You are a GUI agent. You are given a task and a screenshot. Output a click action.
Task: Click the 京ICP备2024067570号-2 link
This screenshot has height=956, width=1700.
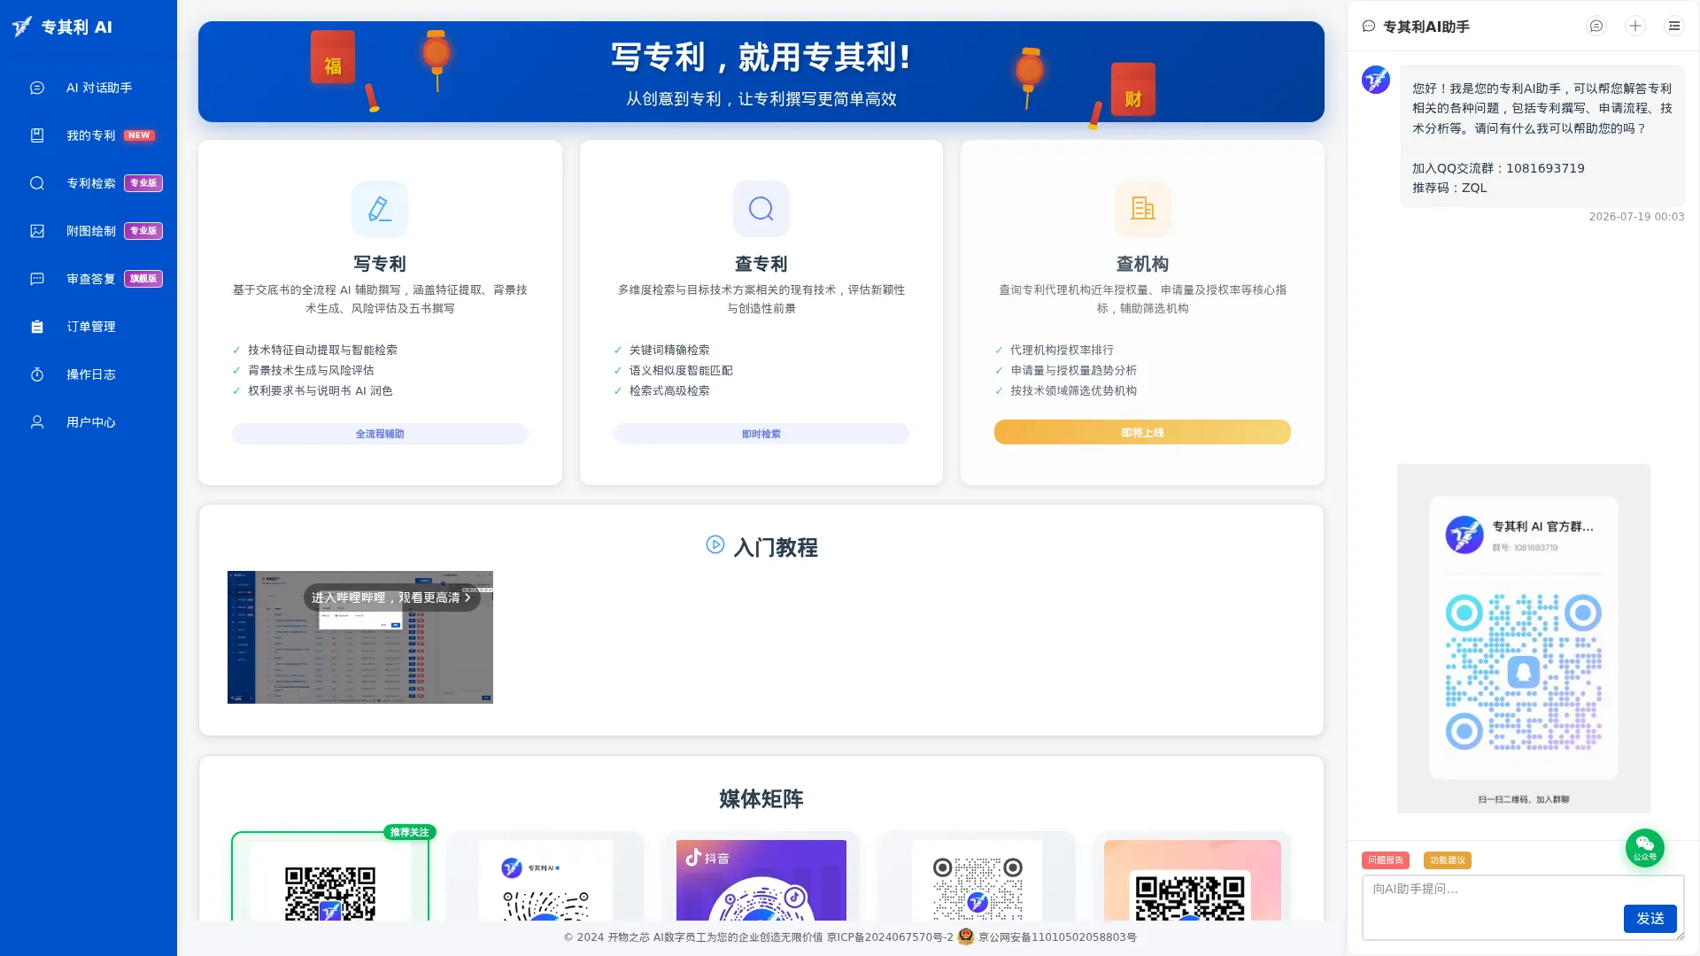(x=891, y=937)
